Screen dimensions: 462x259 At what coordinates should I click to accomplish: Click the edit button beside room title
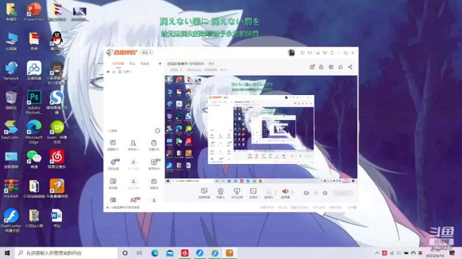coord(211,63)
